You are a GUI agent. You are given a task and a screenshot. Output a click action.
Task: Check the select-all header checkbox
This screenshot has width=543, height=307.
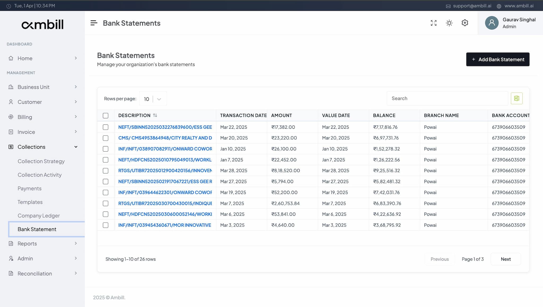106,115
